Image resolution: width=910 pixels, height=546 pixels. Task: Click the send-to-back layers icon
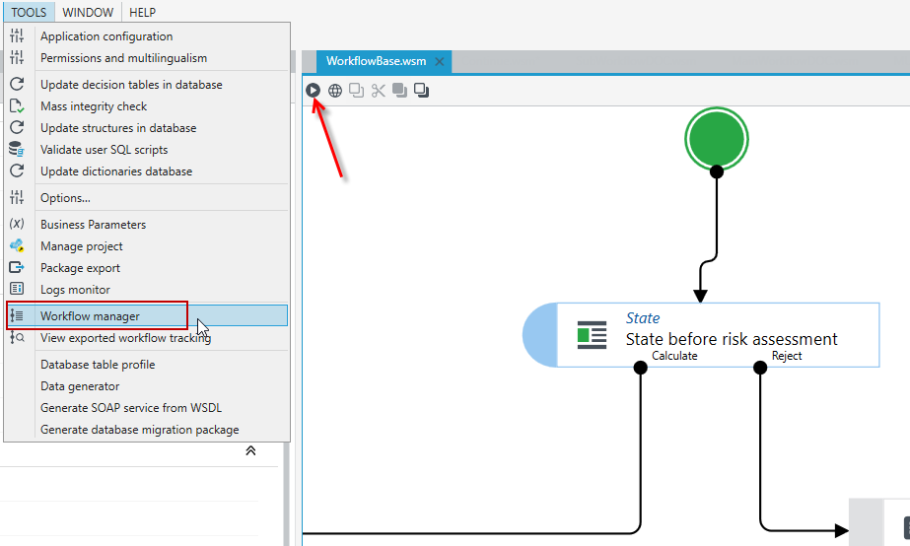click(400, 91)
